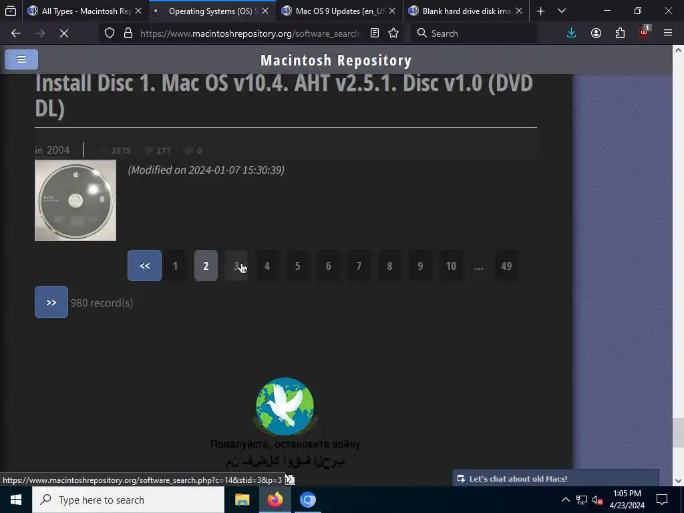Go to results page 10
The width and height of the screenshot is (684, 513).
451,266
